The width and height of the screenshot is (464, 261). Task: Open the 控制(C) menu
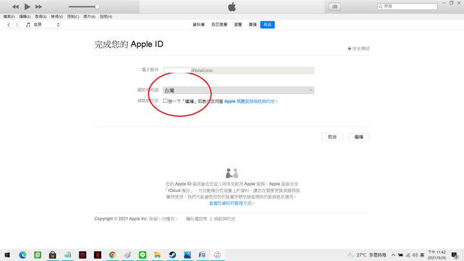(x=73, y=17)
